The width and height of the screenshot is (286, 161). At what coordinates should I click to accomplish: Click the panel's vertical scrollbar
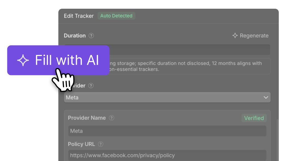pyautogui.click(x=278, y=140)
